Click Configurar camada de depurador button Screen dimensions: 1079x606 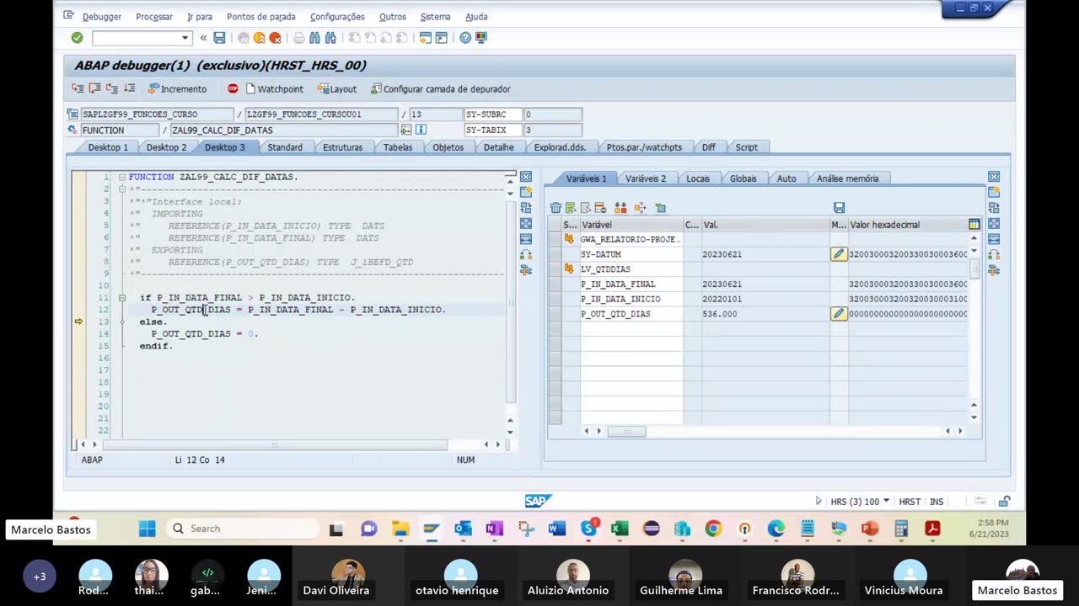[440, 88]
